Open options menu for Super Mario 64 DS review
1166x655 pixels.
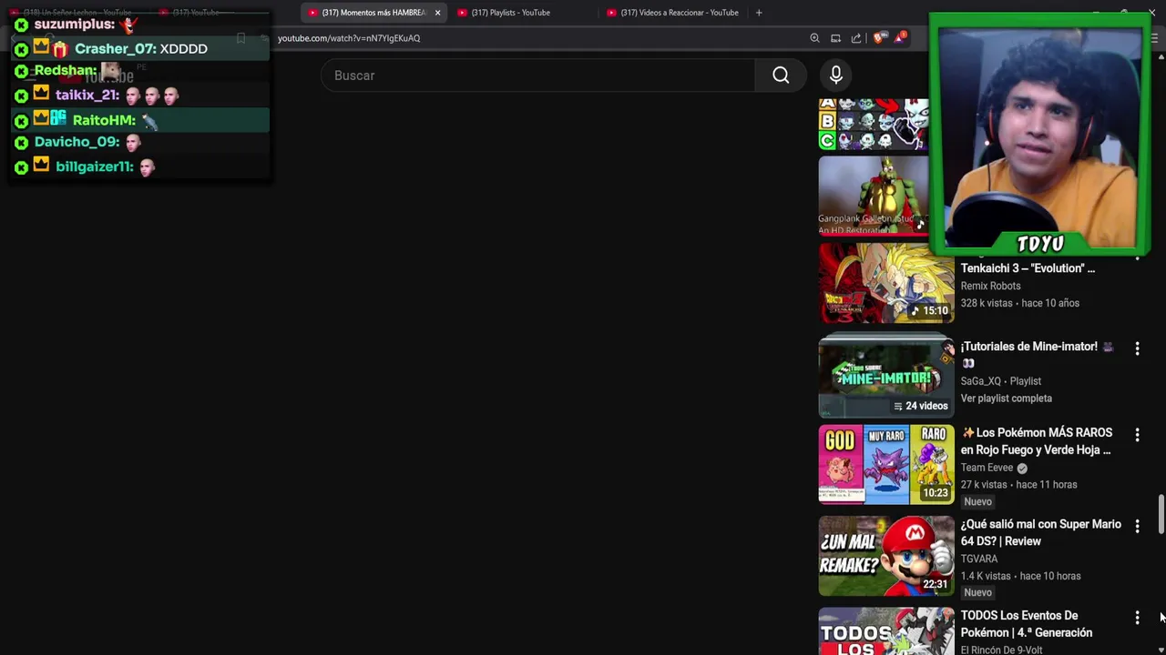tap(1137, 526)
